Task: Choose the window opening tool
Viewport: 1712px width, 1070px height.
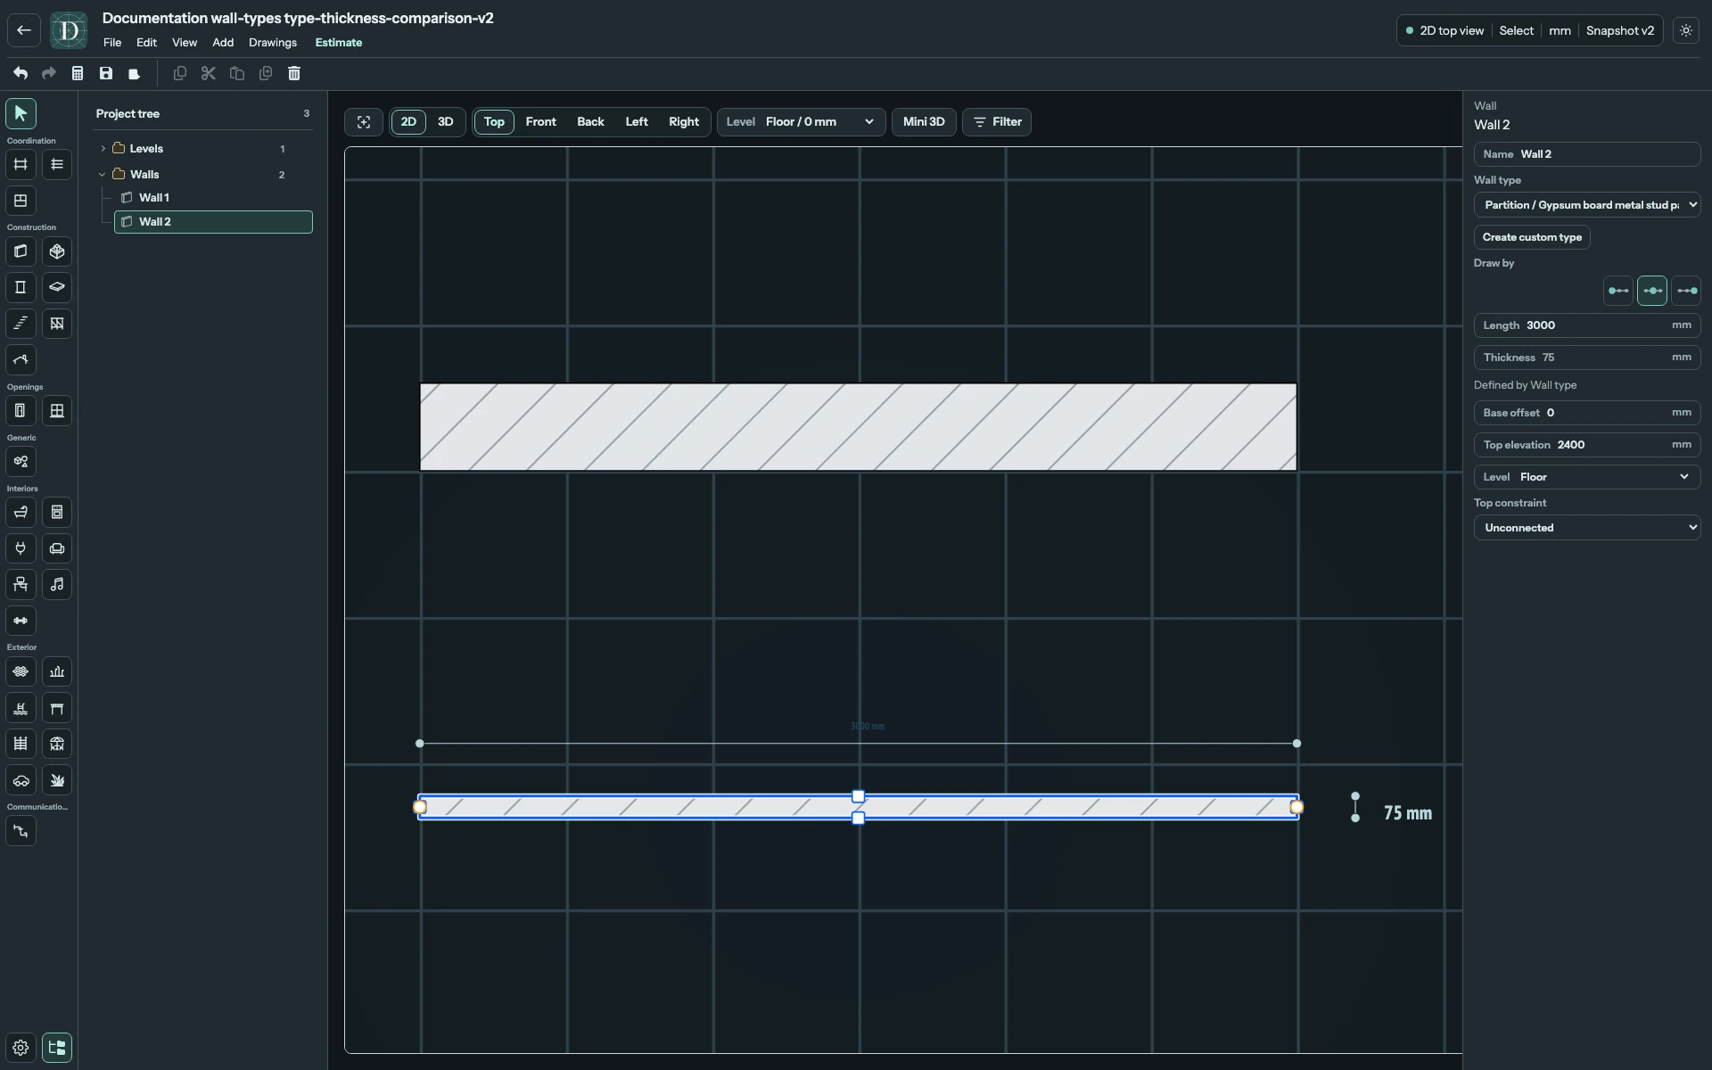Action: (x=57, y=411)
